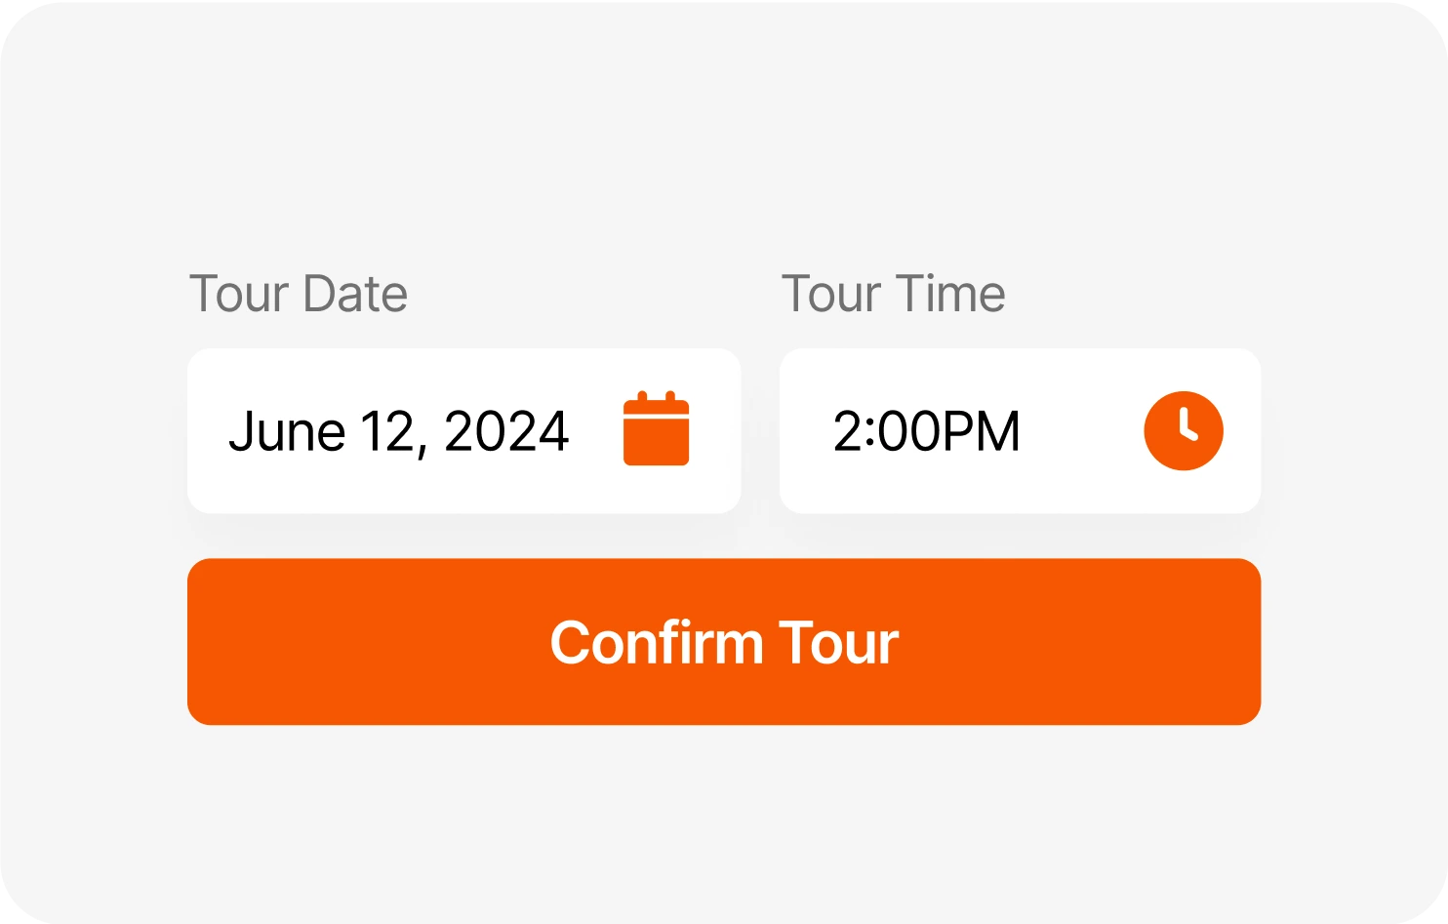Click the orange calendar icon
Image resolution: width=1448 pixels, height=924 pixels.
[x=656, y=429]
